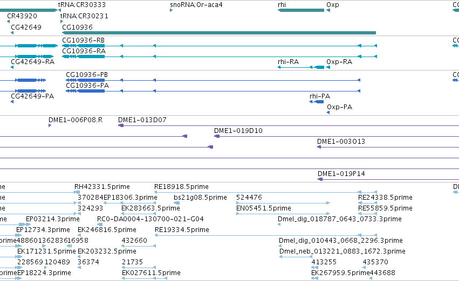Screen dimensions: 459x281
Task: Select the CR43920 arrow glyph
Action: coord(9,22)
